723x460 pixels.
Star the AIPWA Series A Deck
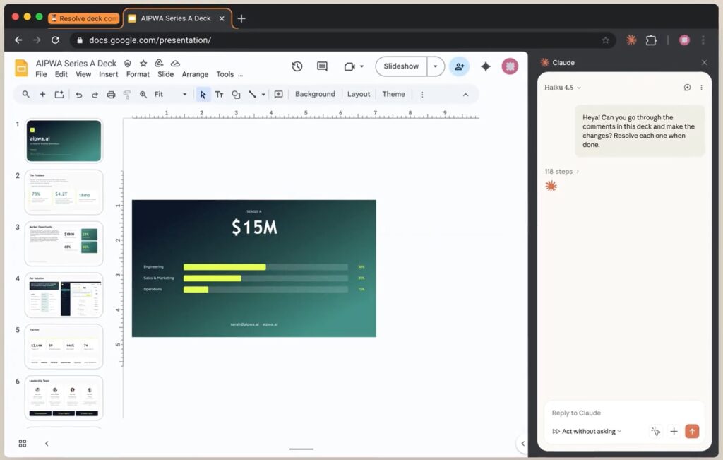143,64
